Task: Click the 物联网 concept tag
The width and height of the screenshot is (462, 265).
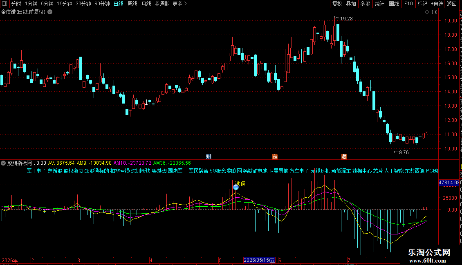Action: [x=235, y=171]
